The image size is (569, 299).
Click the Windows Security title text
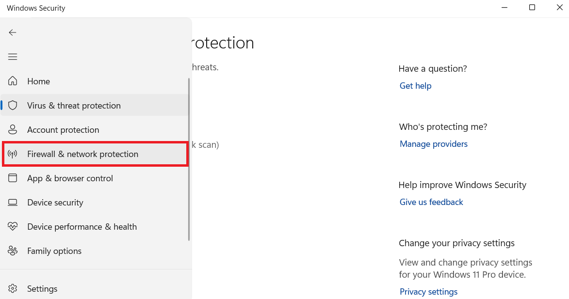point(36,8)
